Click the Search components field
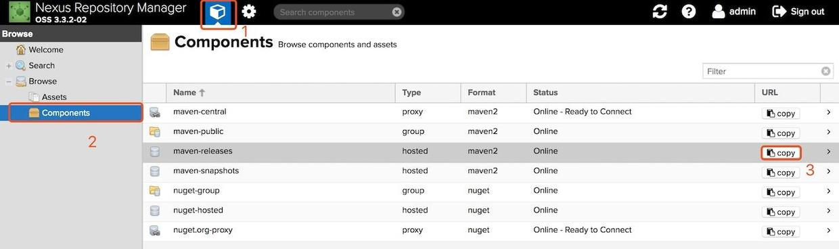The height and width of the screenshot is (249, 839). [x=333, y=12]
